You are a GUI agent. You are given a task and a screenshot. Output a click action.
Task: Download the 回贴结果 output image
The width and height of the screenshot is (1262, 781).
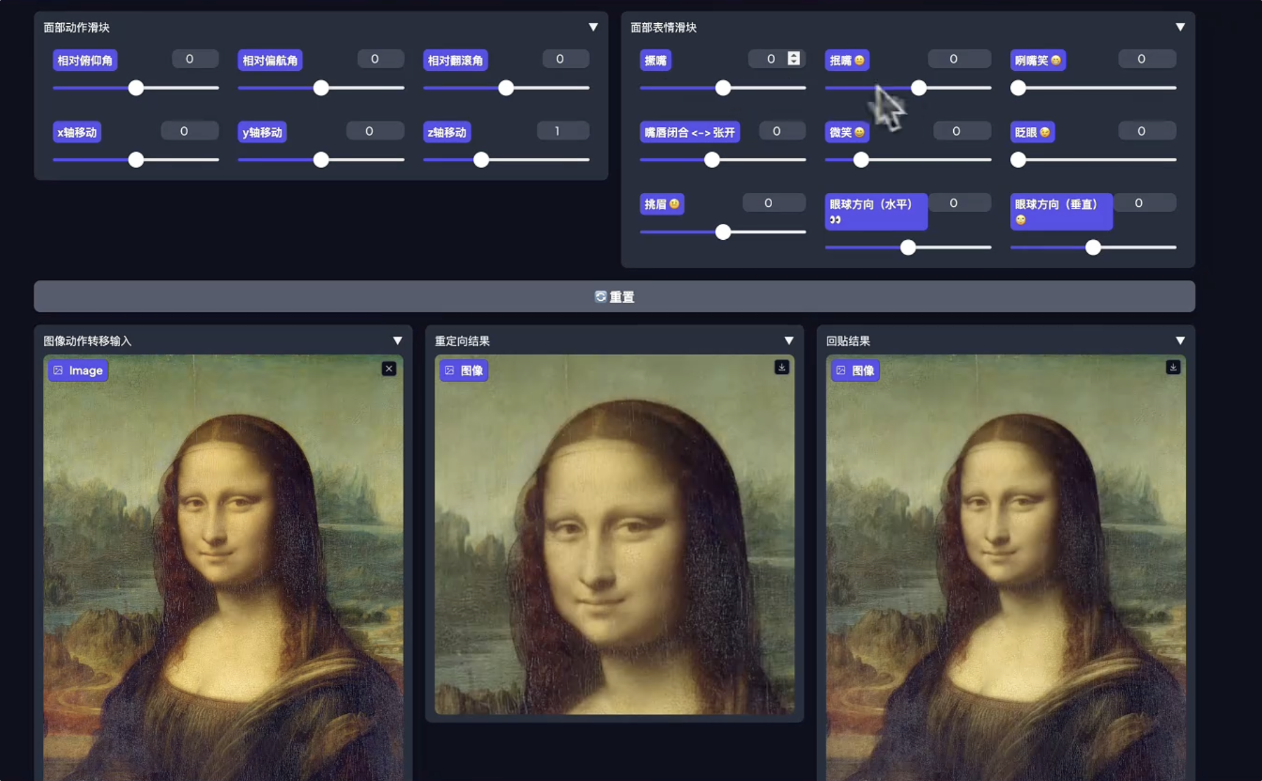[x=1172, y=367]
